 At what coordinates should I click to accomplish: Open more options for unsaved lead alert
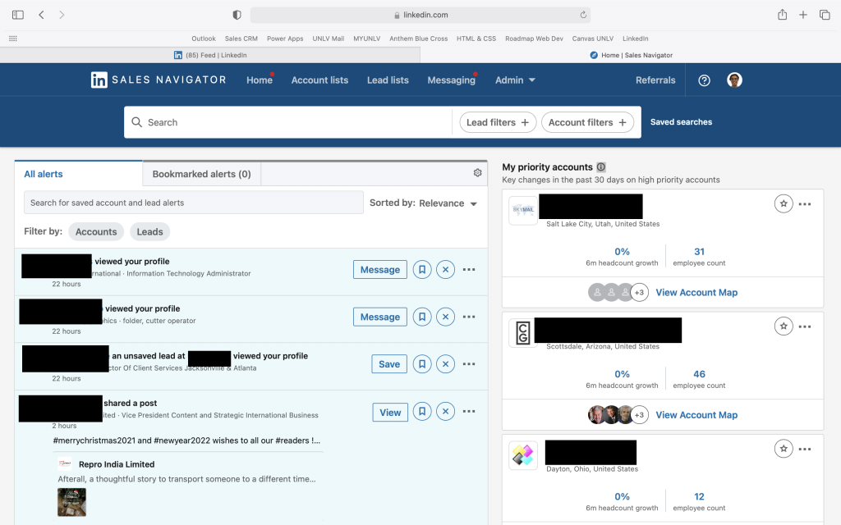click(469, 363)
